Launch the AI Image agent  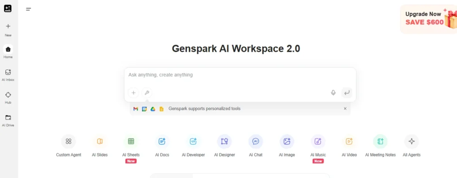(x=287, y=141)
